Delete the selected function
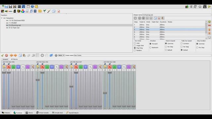The height and width of the screenshot is (119, 212). (59, 11)
